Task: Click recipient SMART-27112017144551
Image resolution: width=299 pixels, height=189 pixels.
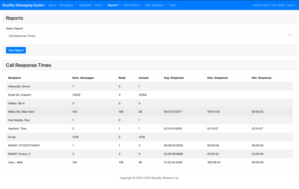Action: tap(24, 145)
